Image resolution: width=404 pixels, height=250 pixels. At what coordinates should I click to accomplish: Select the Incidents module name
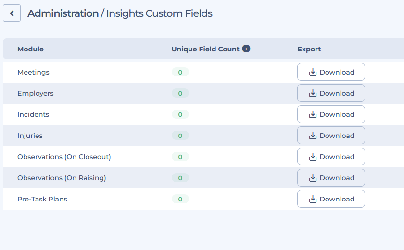(33, 114)
